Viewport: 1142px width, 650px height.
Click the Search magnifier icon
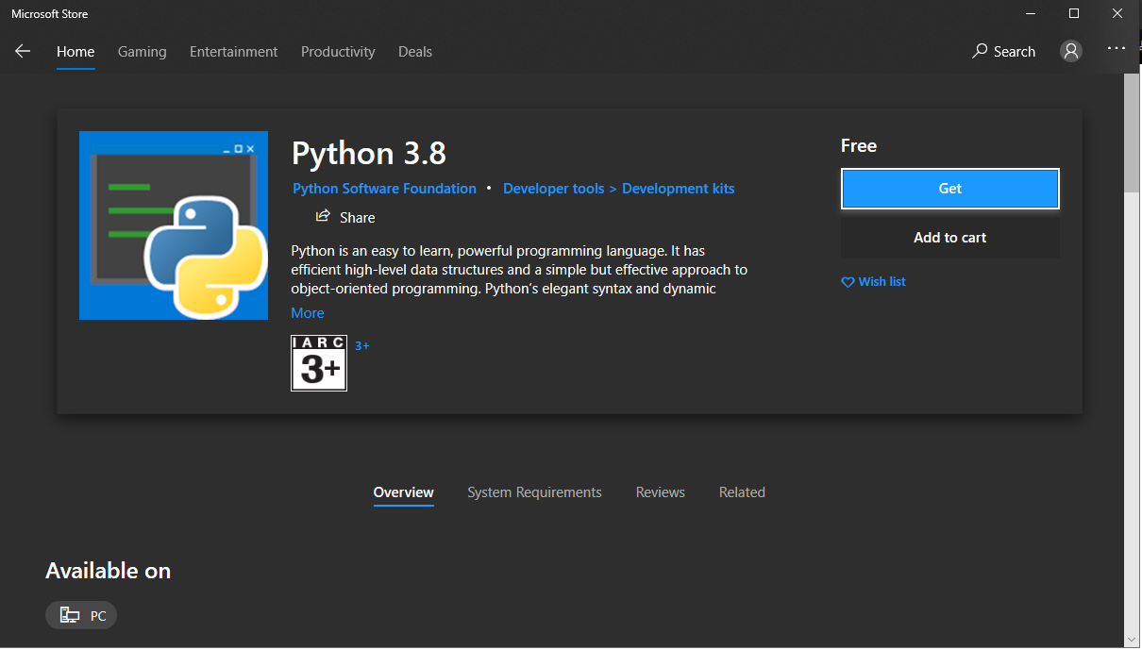[x=980, y=51]
